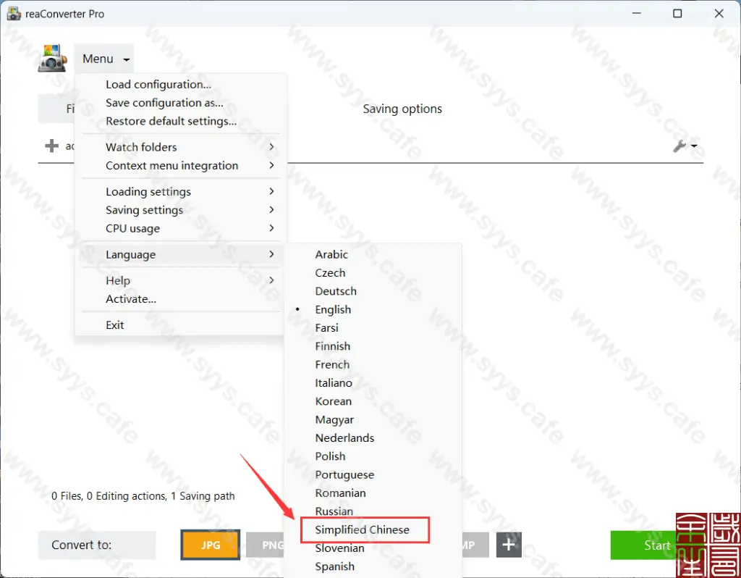Select JPG as output format

[x=211, y=545]
